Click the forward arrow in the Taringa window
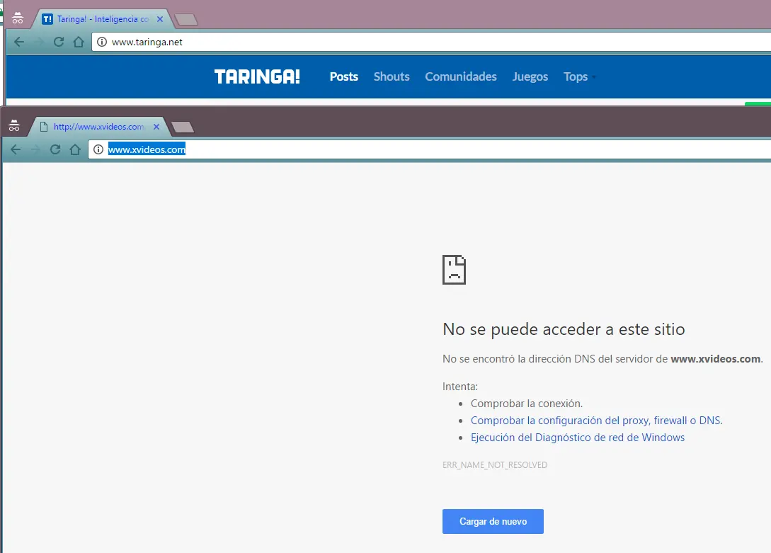Image resolution: width=771 pixels, height=553 pixels. click(39, 42)
